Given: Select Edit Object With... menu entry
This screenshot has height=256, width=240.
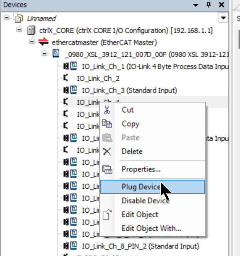Looking at the screenshot, I should (151, 228).
